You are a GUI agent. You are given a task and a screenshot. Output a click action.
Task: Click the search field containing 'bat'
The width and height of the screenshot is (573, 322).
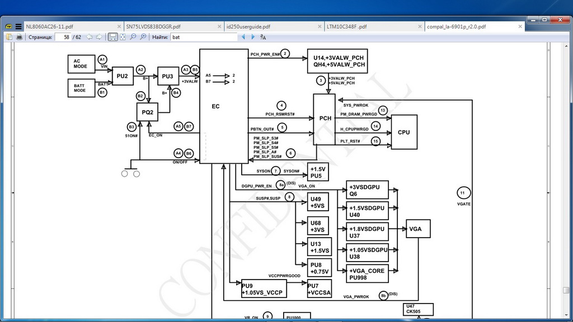pyautogui.click(x=204, y=37)
